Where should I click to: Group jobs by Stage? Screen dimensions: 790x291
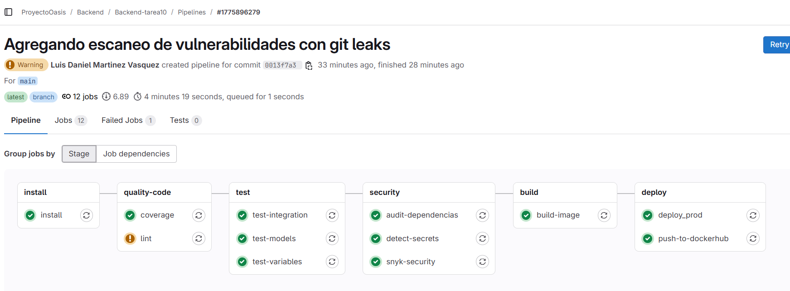pos(79,154)
